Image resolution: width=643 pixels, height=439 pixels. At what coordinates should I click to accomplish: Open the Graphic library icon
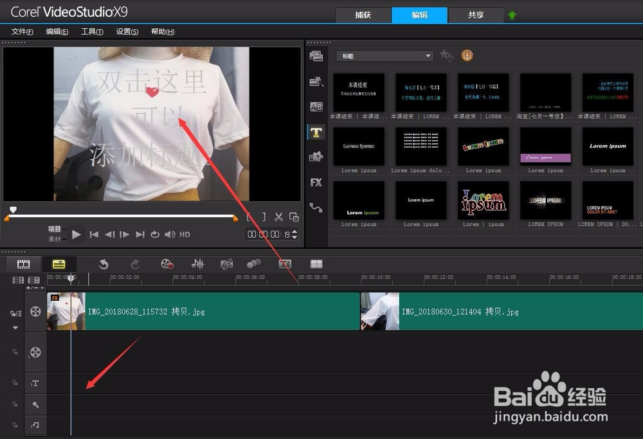pyautogui.click(x=316, y=157)
